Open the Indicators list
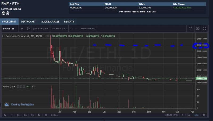 62,29
